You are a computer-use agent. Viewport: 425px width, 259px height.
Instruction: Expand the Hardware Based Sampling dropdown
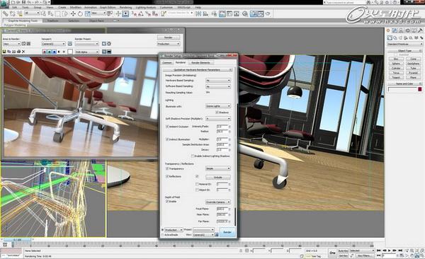point(218,81)
